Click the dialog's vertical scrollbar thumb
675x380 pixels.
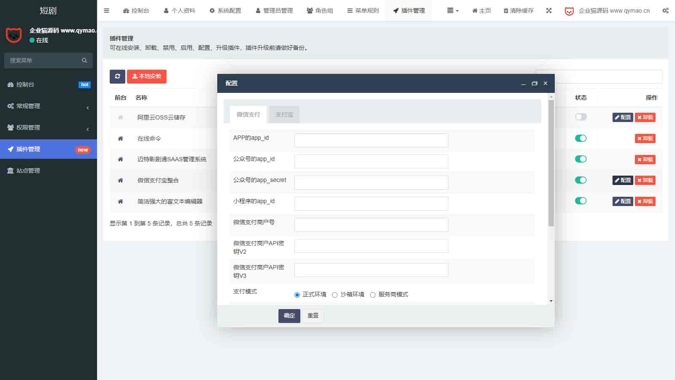coord(551,163)
